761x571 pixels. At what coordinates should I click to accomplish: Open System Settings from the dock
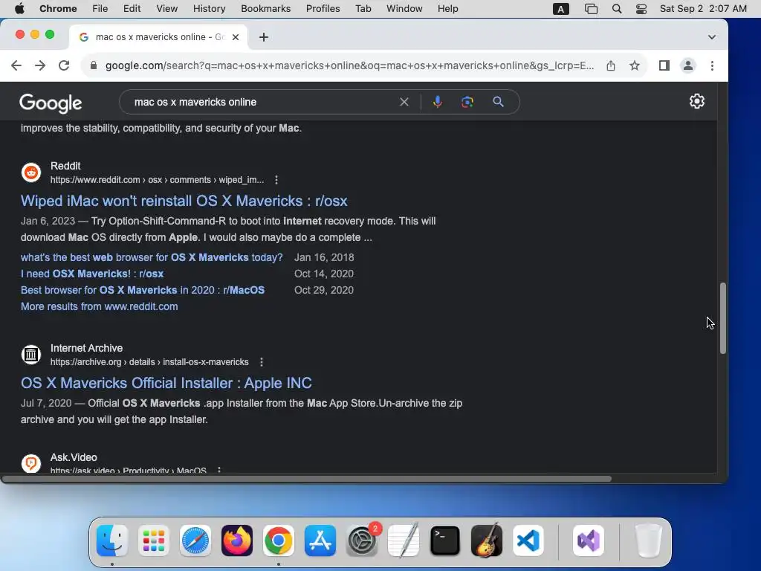362,541
